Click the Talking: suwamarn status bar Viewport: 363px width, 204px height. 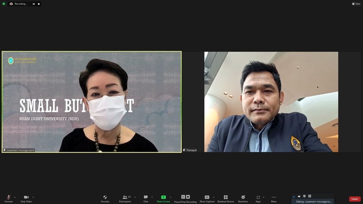[x=313, y=201]
